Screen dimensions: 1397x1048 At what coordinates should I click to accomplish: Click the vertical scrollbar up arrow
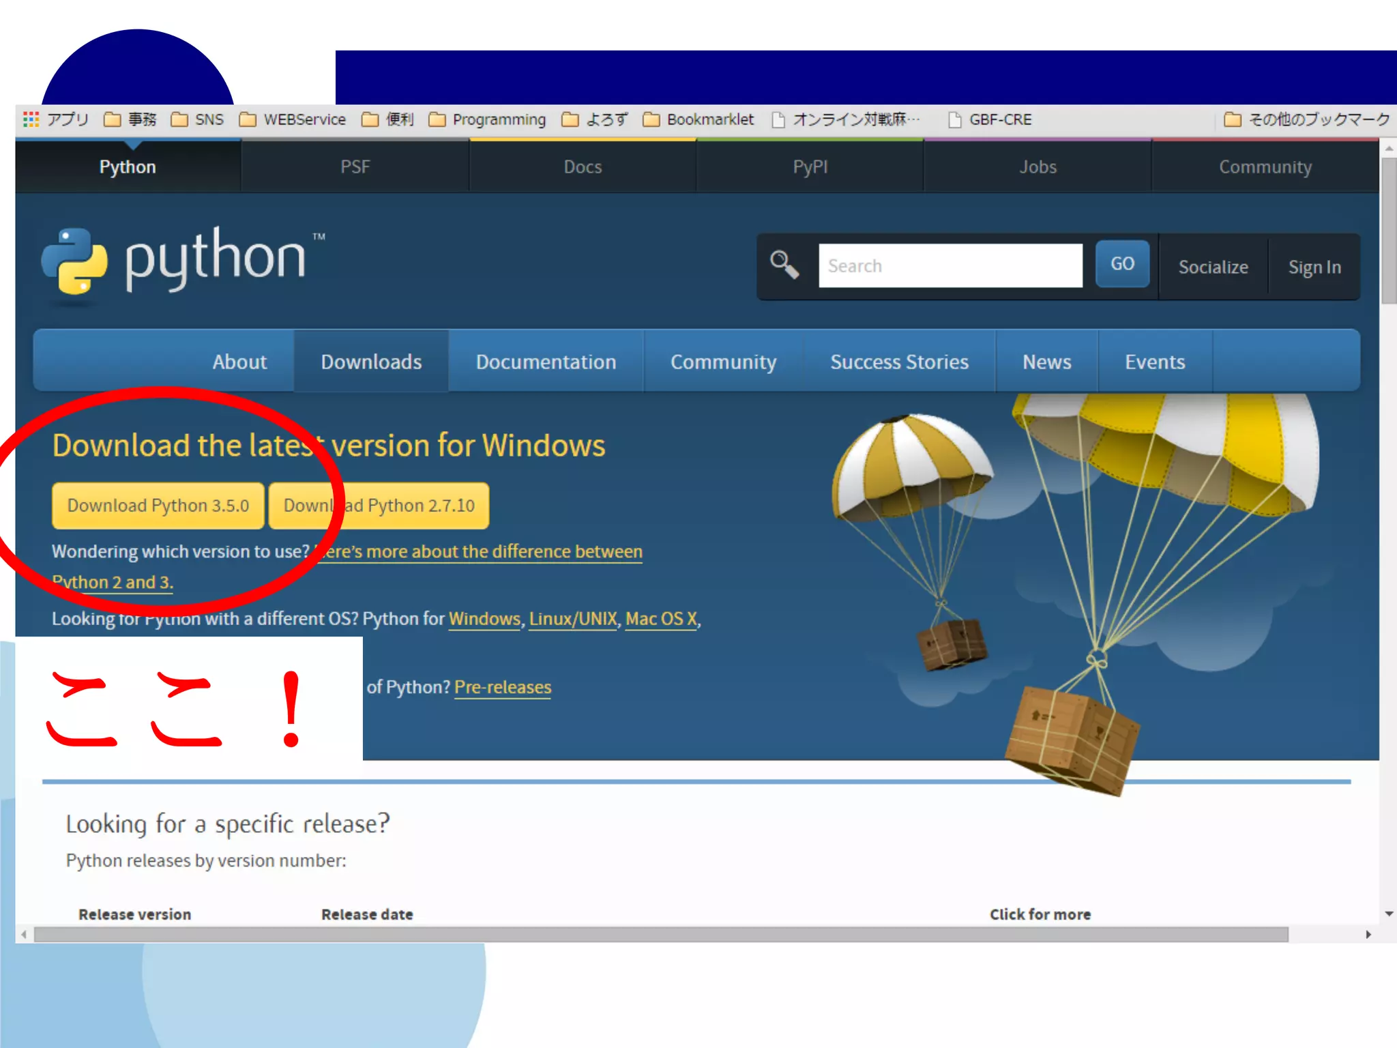tap(1389, 148)
